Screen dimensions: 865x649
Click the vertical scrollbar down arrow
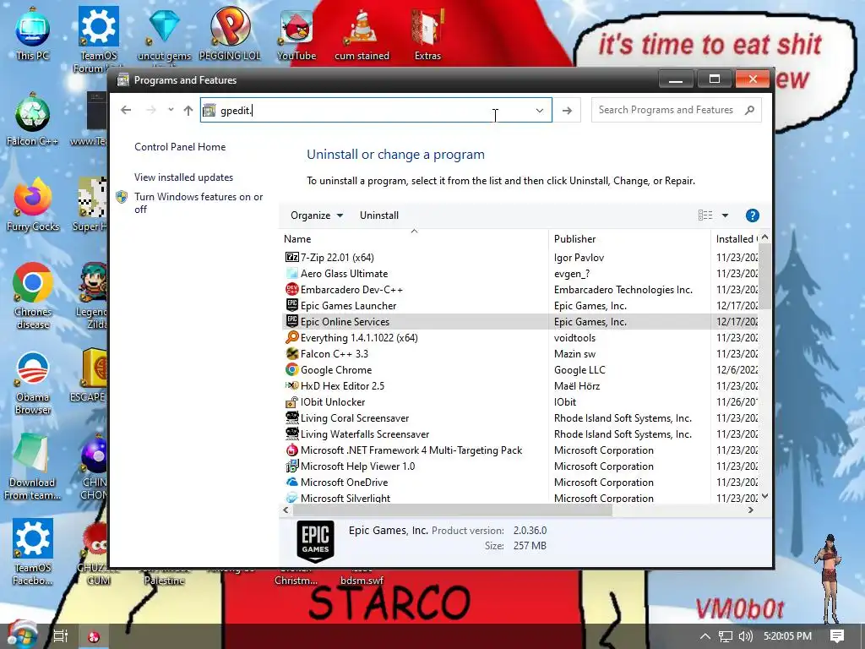(764, 496)
